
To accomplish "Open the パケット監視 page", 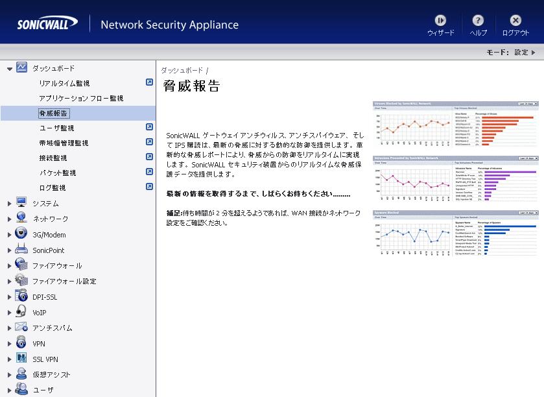I will point(58,173).
